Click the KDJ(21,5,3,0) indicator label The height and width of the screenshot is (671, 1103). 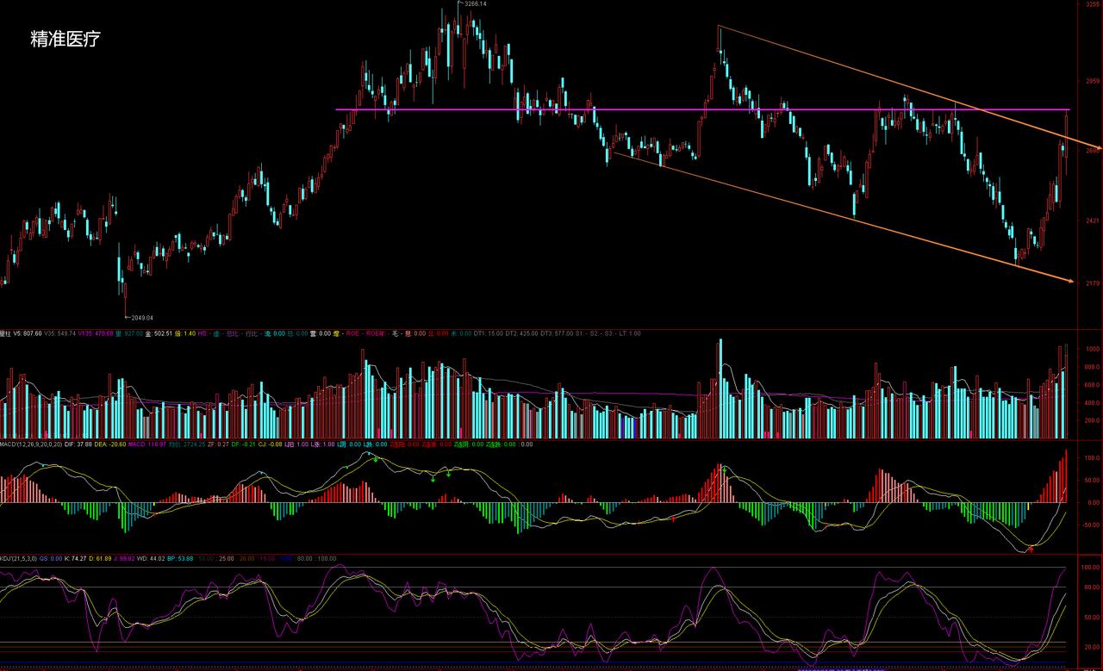coord(18,558)
